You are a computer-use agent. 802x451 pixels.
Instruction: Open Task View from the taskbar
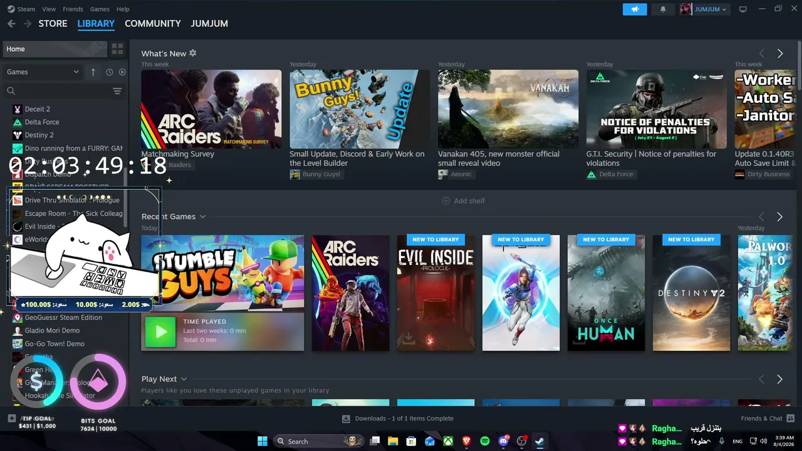click(375, 441)
